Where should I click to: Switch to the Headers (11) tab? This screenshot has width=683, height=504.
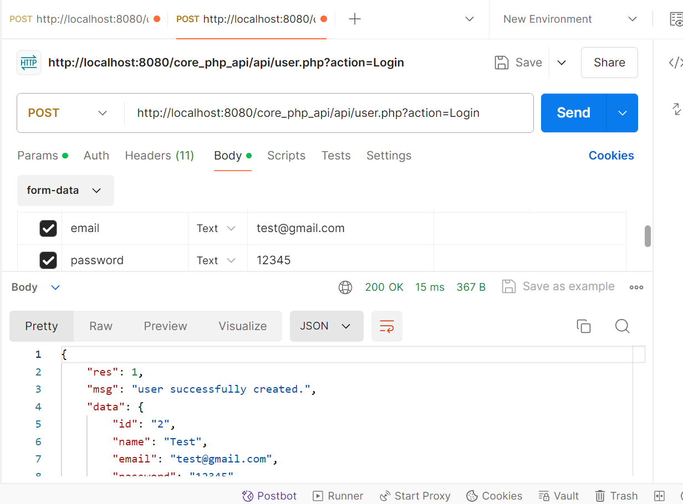click(160, 156)
